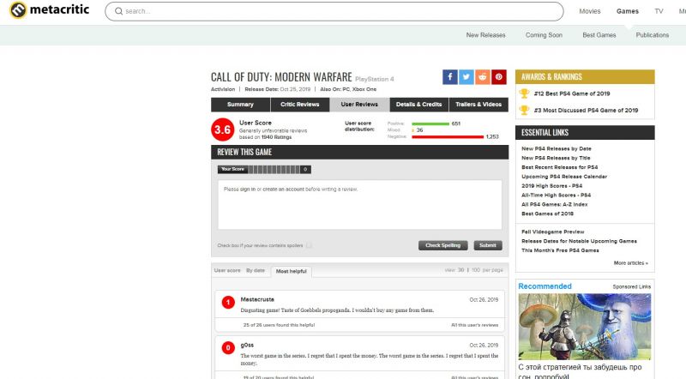Go to New Releases
Image resolution: width=686 pixels, height=379 pixels.
click(x=485, y=35)
